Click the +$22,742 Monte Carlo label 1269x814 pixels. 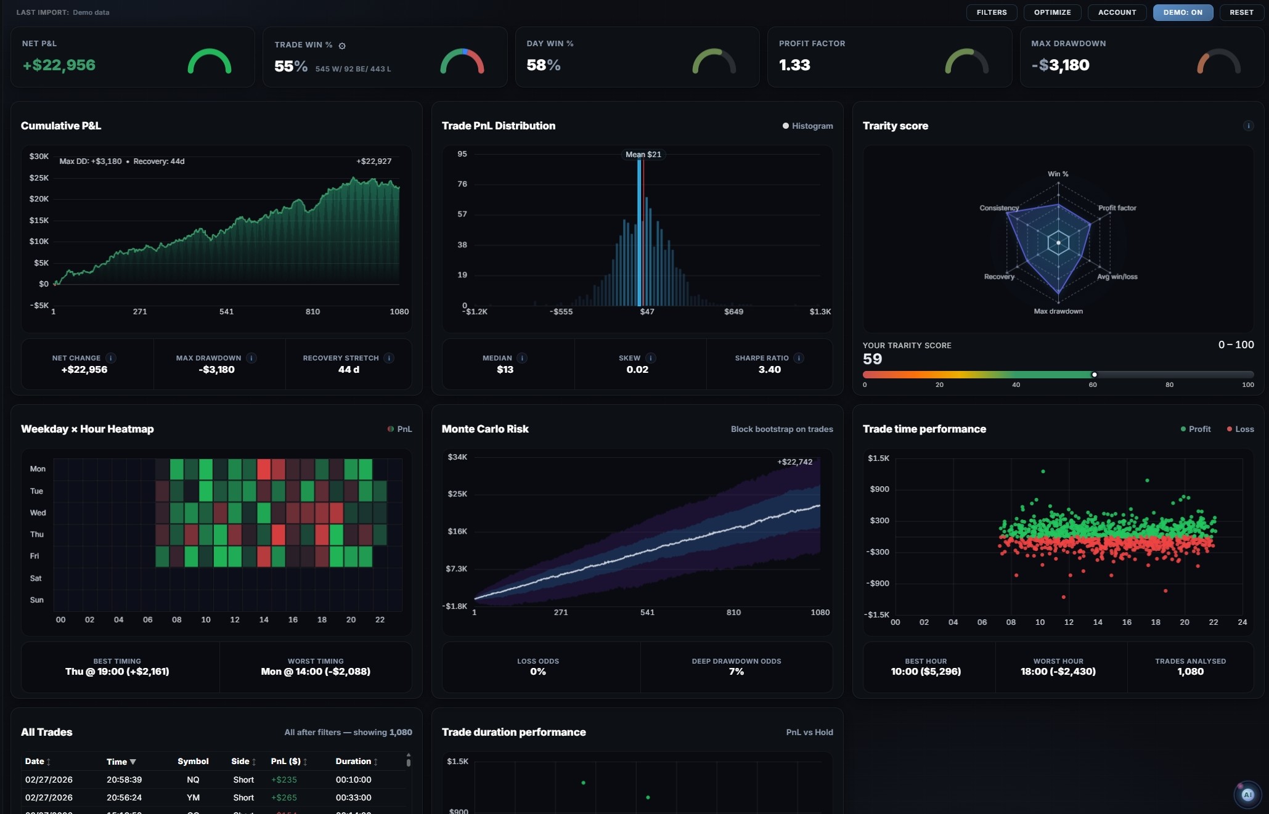coord(794,462)
